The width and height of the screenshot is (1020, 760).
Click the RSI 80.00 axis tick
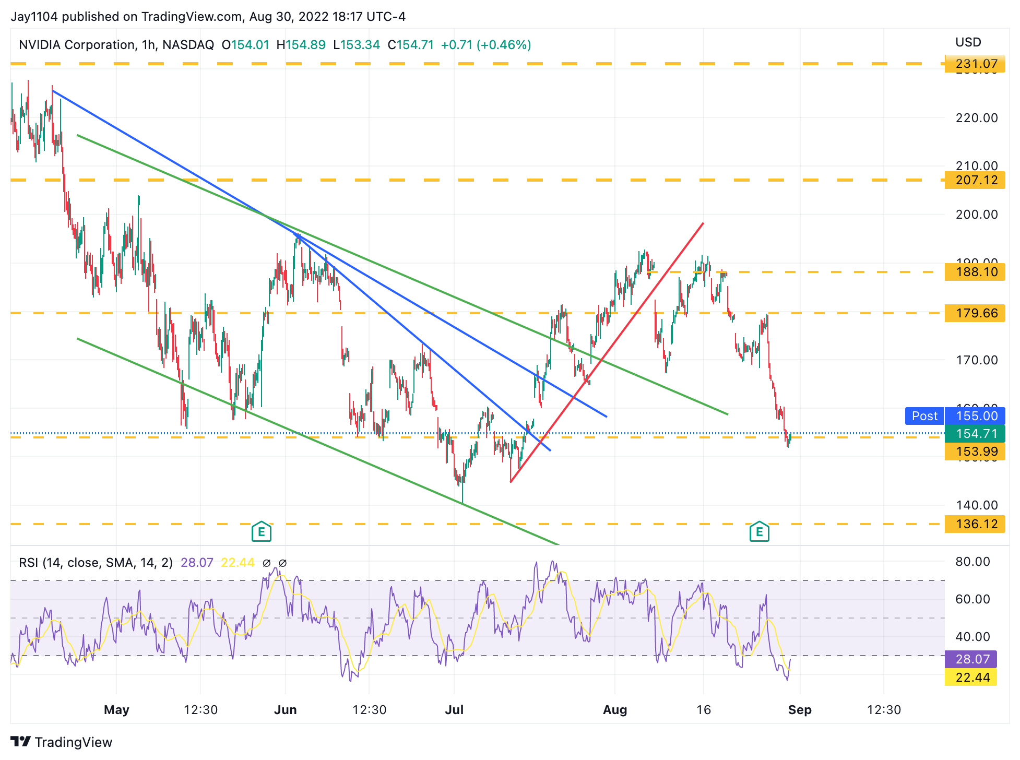click(x=973, y=562)
